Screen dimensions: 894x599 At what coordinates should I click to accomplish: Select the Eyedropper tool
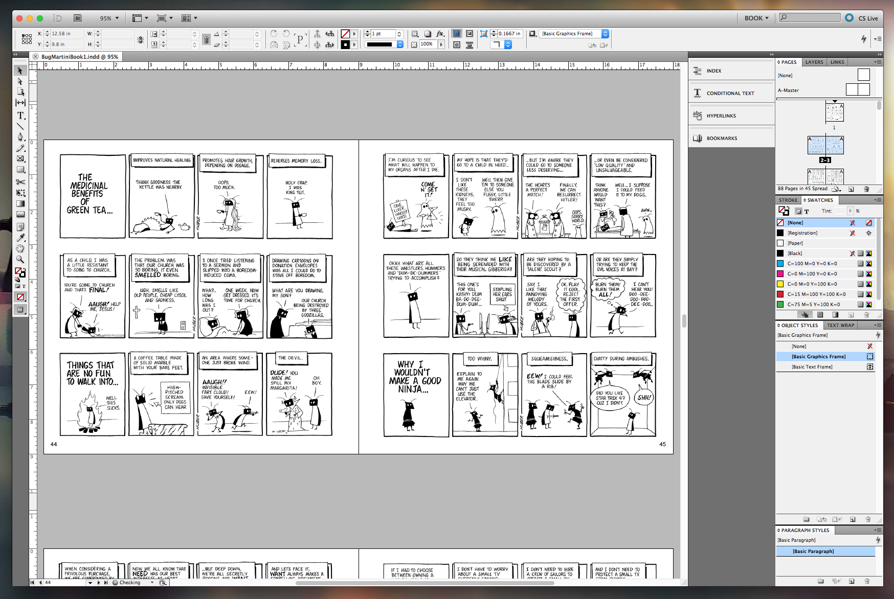20,238
